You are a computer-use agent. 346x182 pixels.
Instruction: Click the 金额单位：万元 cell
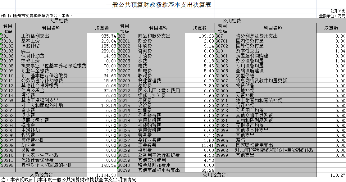[x=332, y=16]
